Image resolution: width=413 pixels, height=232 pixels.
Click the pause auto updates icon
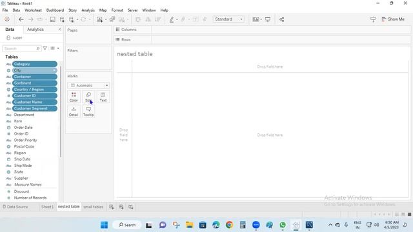(x=72, y=19)
